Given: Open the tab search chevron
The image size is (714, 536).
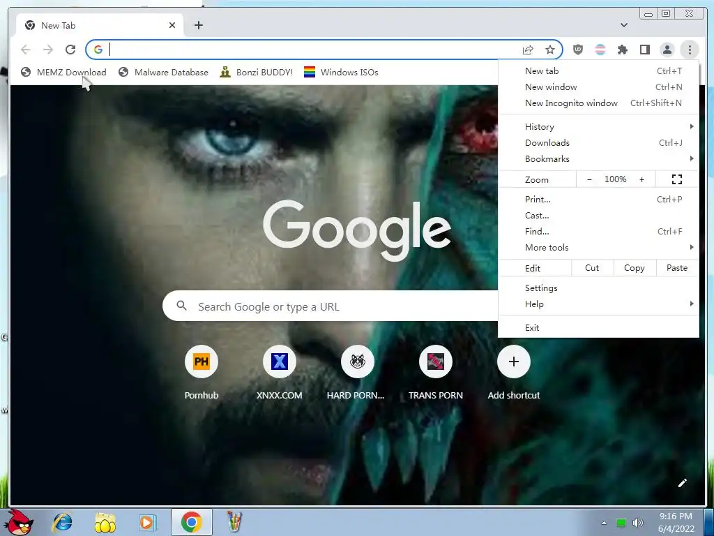Looking at the screenshot, I should tap(624, 25).
